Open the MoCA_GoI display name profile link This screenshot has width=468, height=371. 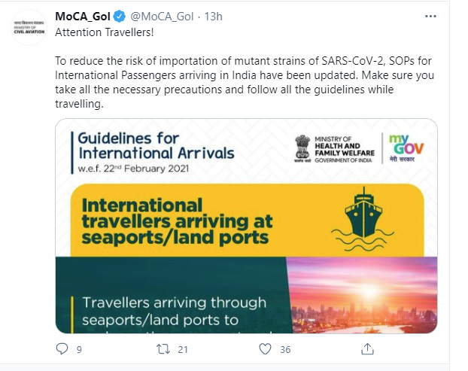[83, 16]
